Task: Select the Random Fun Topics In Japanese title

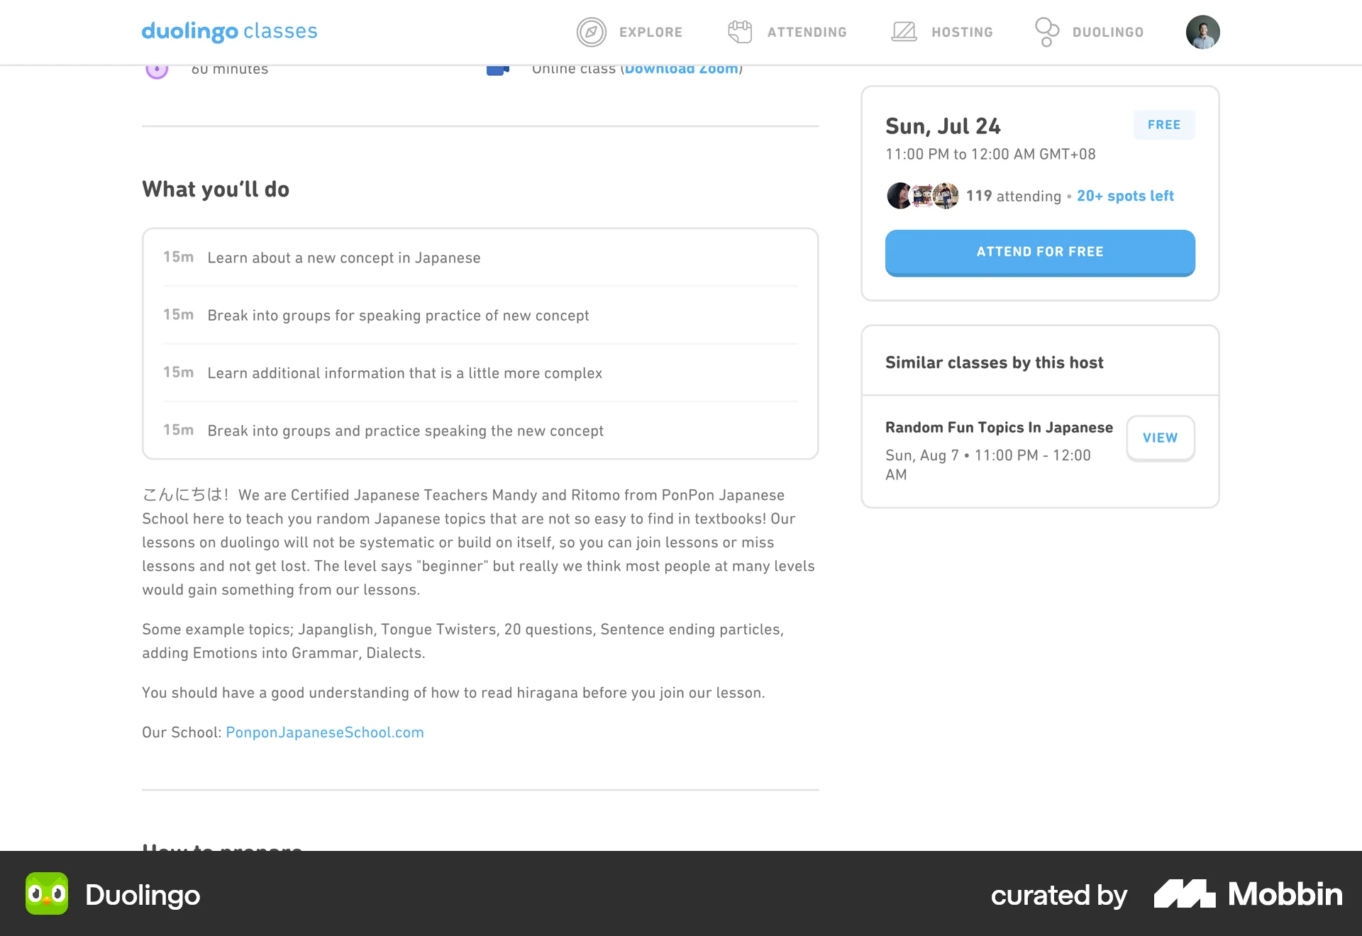Action: click(999, 428)
